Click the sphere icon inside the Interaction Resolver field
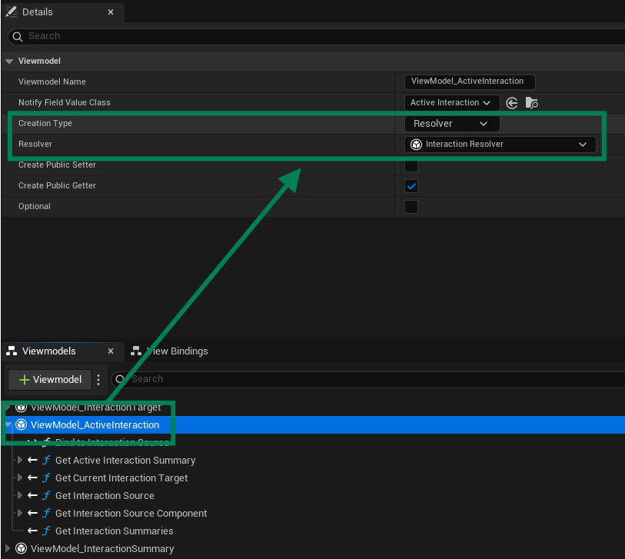This screenshot has height=559, width=625. point(417,144)
